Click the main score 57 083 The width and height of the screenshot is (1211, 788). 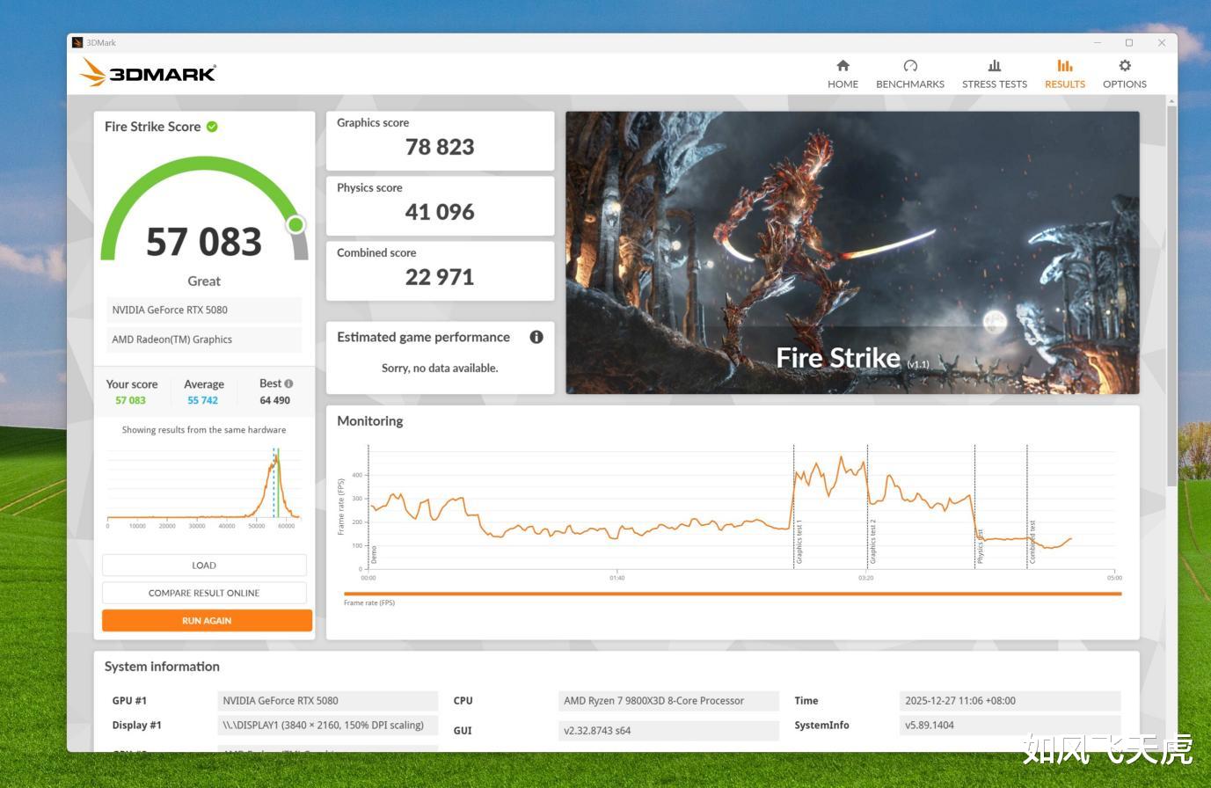coord(204,242)
